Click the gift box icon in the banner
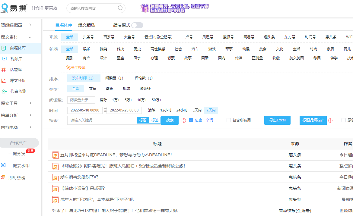The height and width of the screenshot is (216, 353). tap(145, 8)
